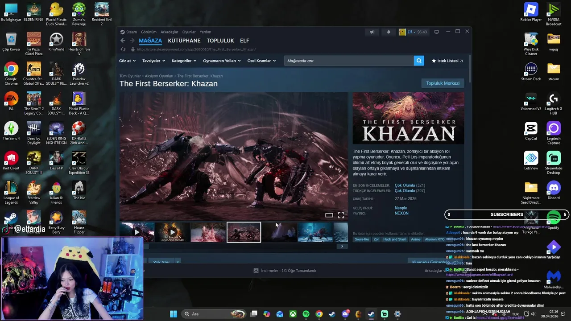571x321 pixels.
Task: Click the Tüm Oyunlar breadcrumb link
Action: 130,76
